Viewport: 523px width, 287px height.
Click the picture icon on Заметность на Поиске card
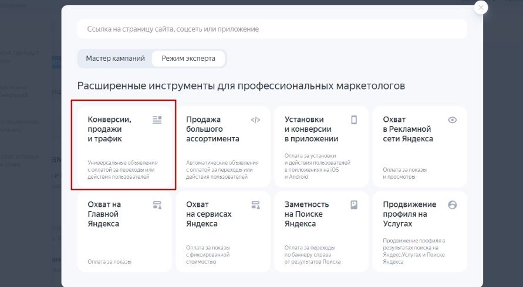[x=354, y=205]
